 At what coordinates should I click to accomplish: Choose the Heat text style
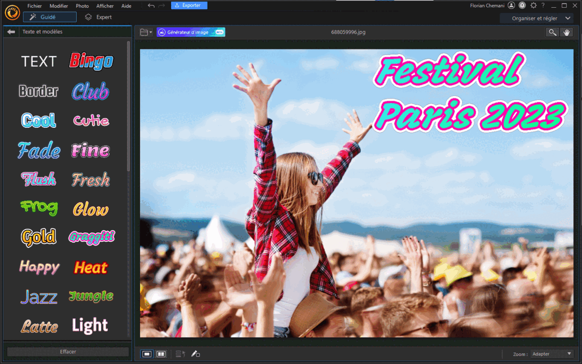[x=91, y=267]
